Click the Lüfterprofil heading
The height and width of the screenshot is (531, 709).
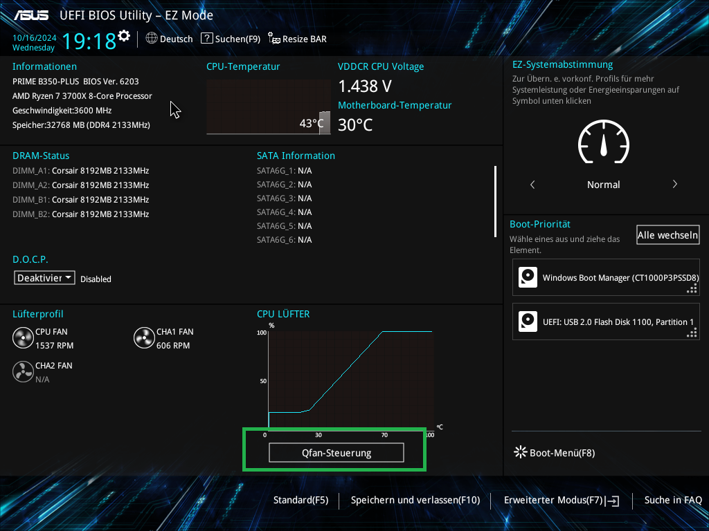click(x=38, y=314)
